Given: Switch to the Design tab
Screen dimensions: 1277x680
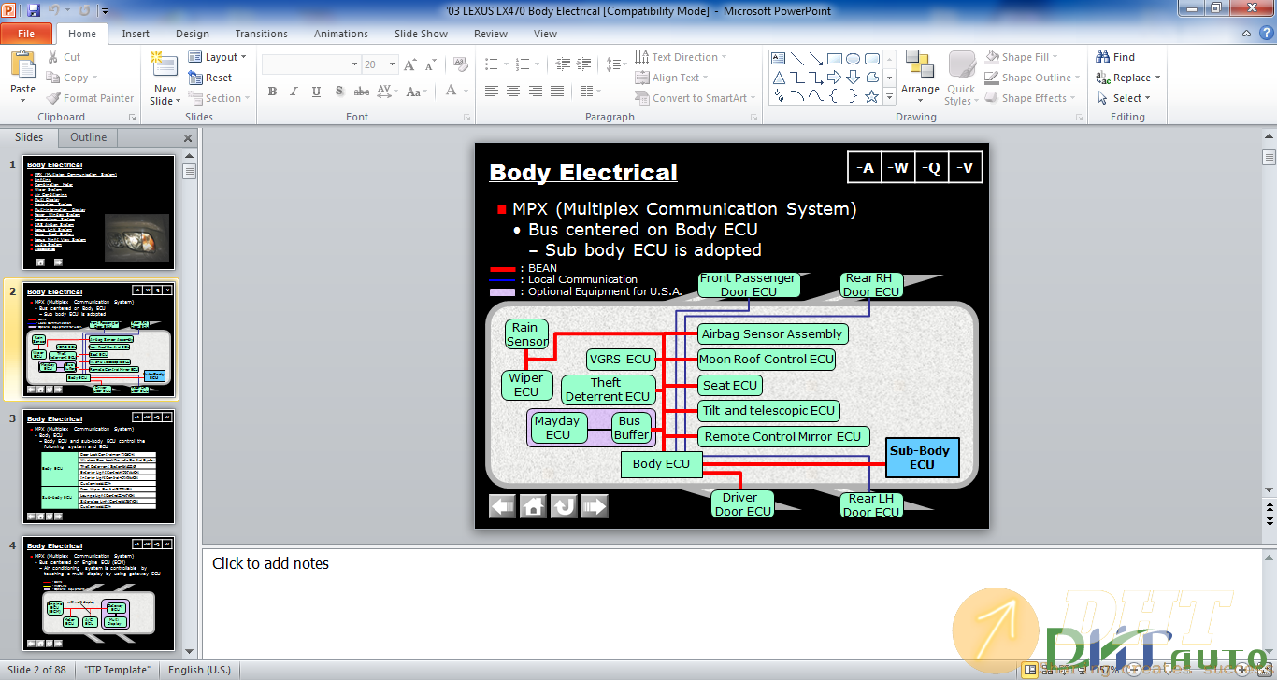Looking at the screenshot, I should point(193,34).
